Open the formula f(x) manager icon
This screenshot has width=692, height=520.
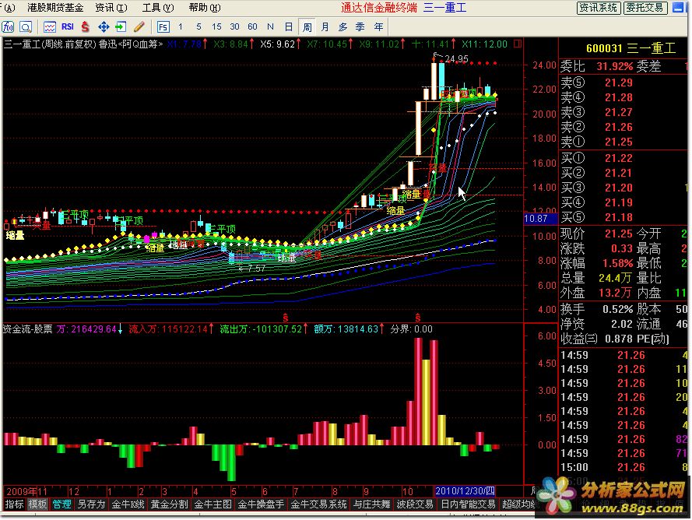click(x=8, y=27)
